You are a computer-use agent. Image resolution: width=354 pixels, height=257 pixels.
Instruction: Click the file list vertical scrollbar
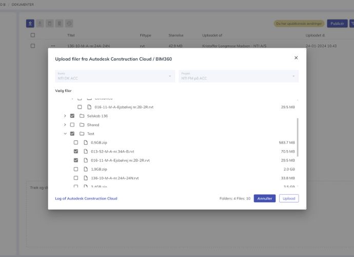click(298, 137)
